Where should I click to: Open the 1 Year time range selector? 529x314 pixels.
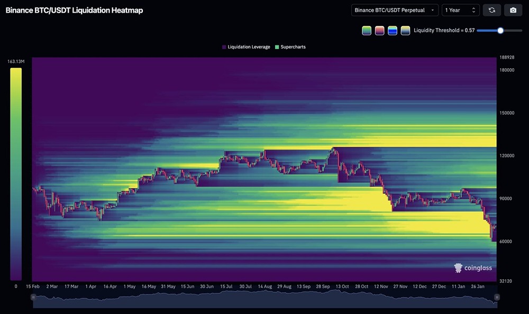(461, 10)
